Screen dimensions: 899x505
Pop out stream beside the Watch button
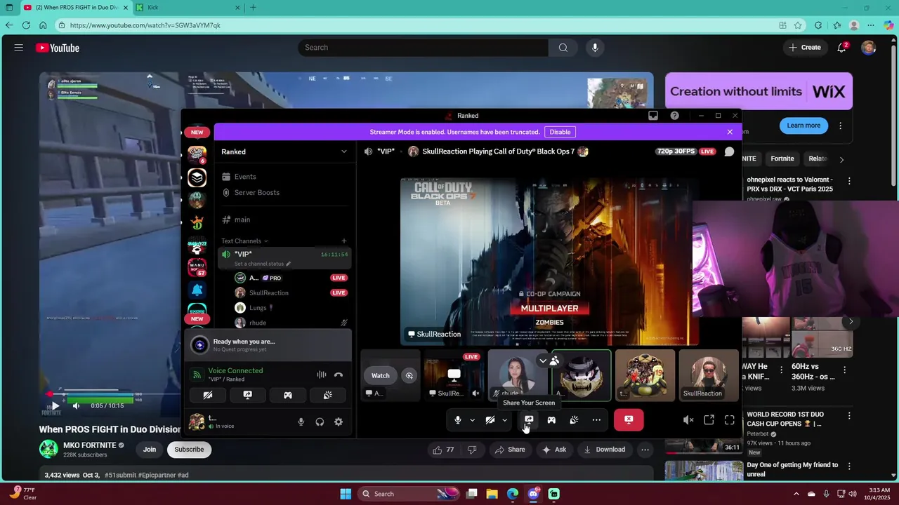coord(409,375)
